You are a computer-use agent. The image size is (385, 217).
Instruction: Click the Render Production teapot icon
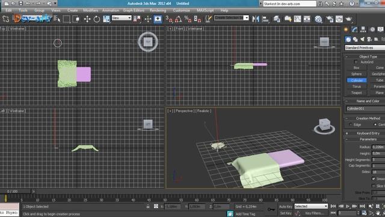349,19
